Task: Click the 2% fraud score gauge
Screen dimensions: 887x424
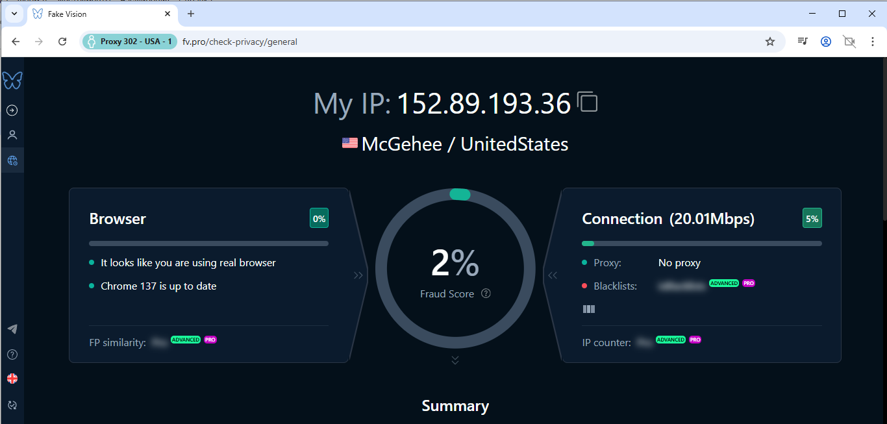Action: coord(455,268)
